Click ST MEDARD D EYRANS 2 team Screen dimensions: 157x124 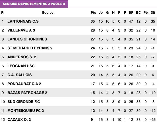[x=30, y=48]
